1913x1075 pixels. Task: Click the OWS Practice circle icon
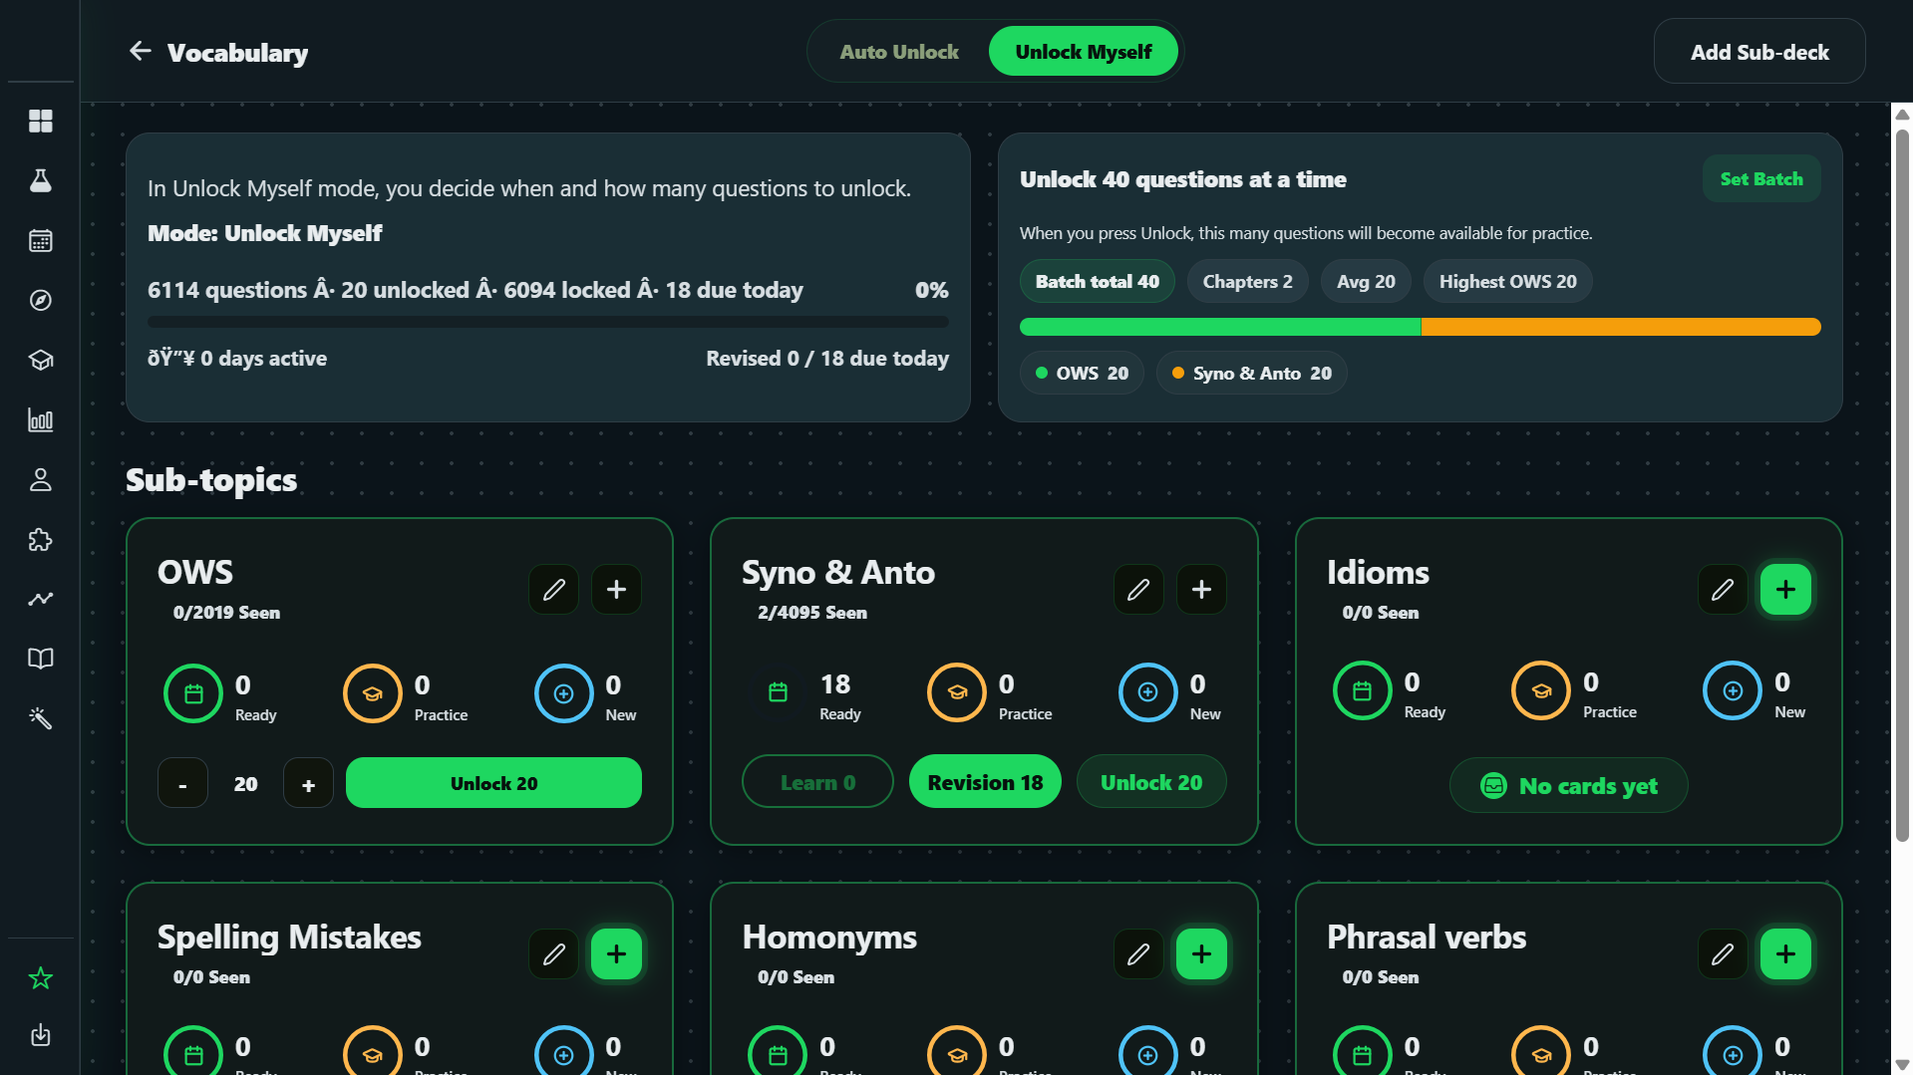(x=373, y=693)
